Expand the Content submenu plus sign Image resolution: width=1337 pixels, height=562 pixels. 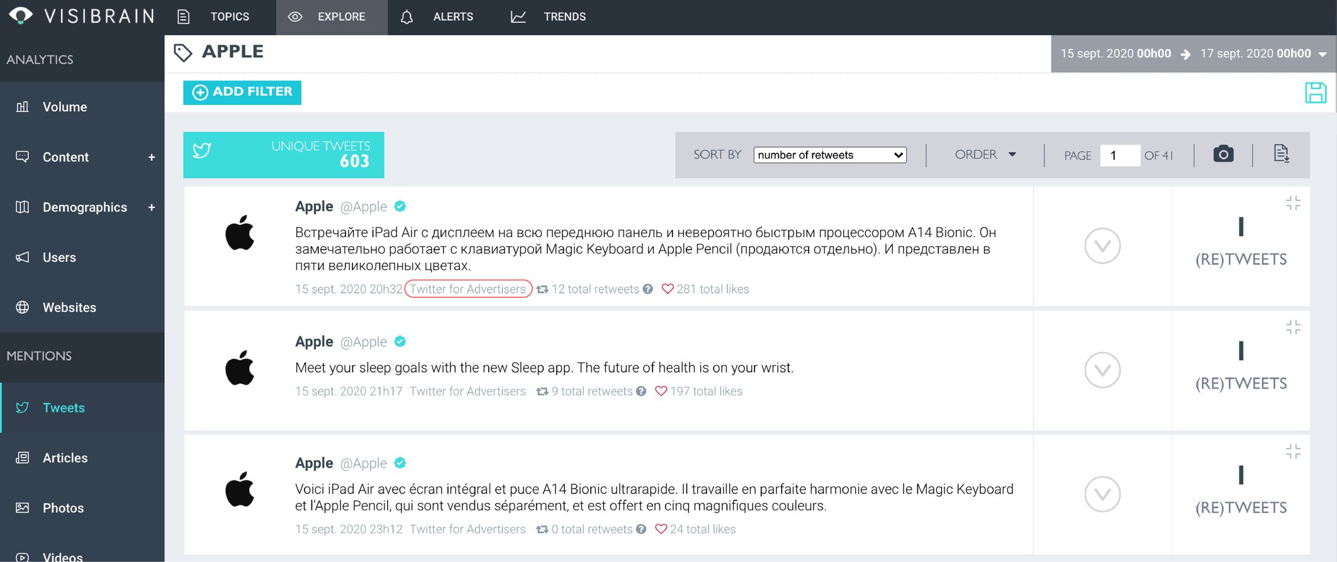(152, 157)
